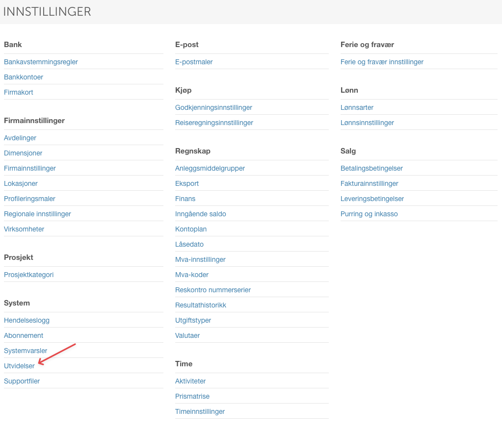502x432 pixels.
Task: Open Regionale innstillinger
Action: pyautogui.click(x=37, y=214)
